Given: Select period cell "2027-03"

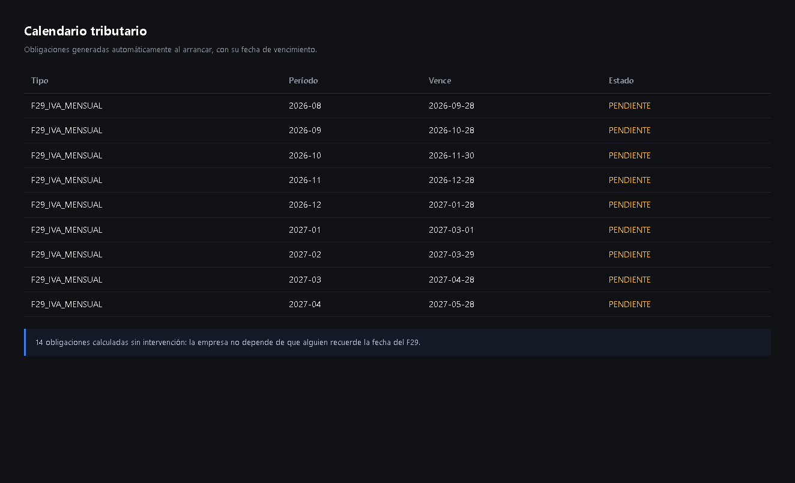Looking at the screenshot, I should 305,280.
